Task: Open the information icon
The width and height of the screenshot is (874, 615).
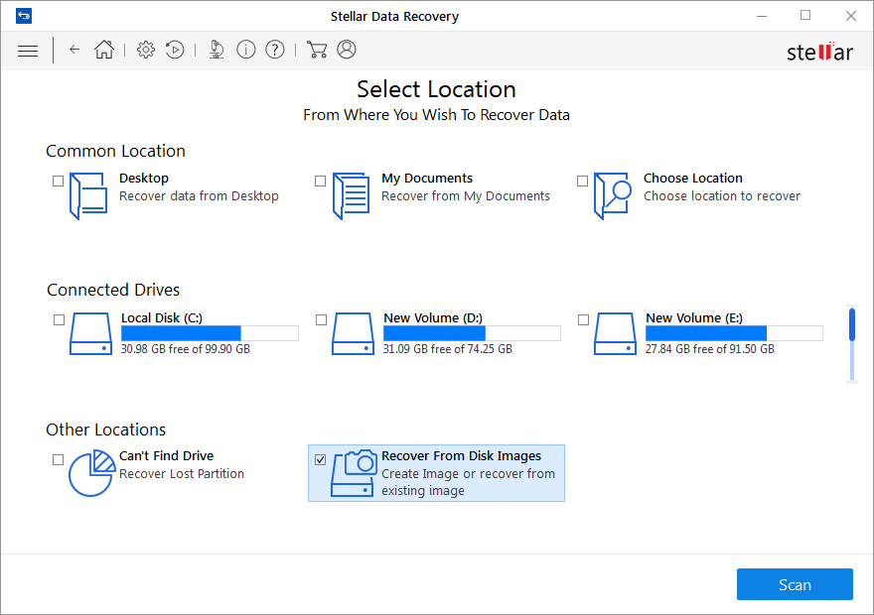Action: 246,50
